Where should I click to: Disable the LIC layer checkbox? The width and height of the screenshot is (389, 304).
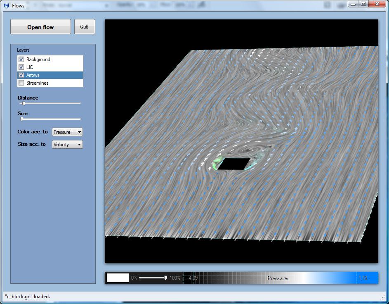coord(21,67)
